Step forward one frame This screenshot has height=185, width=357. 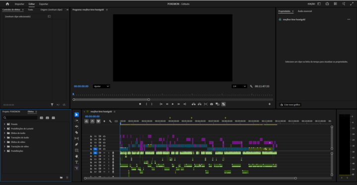point(178,104)
